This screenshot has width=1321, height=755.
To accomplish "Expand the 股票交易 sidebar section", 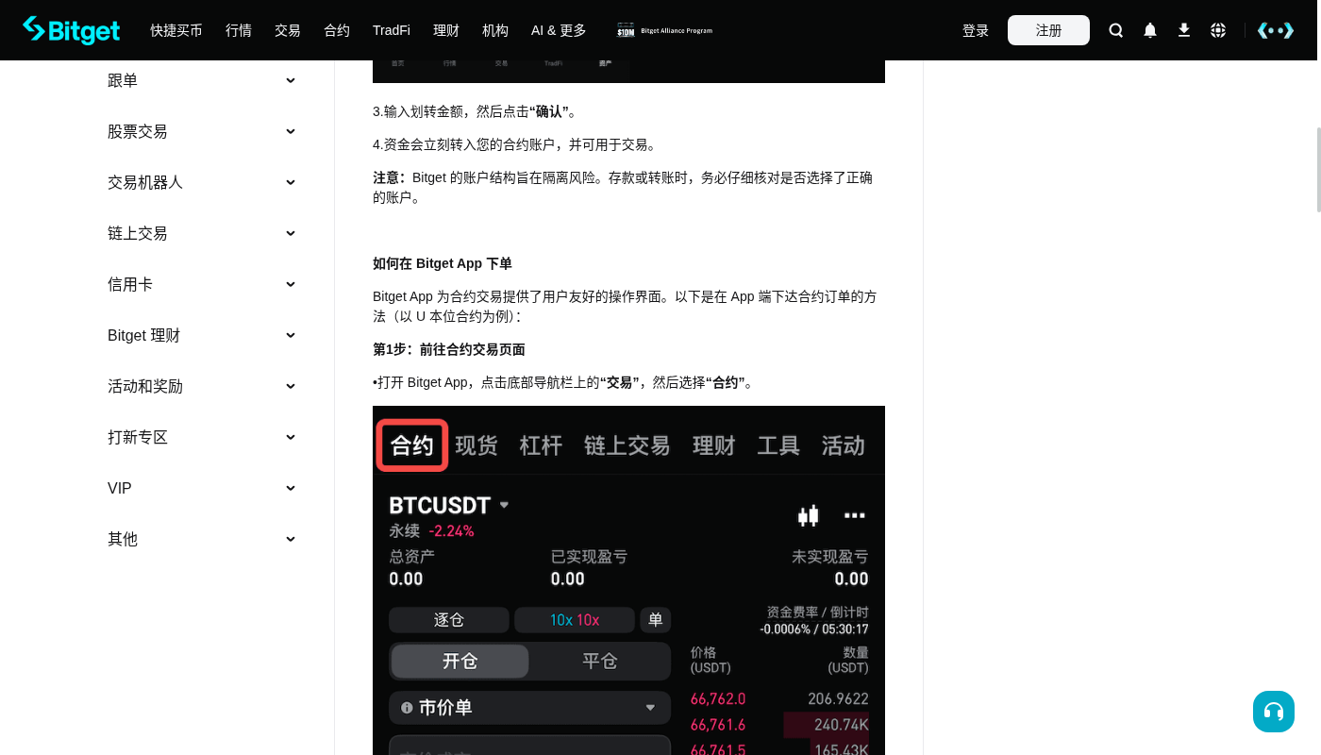I will click(202, 132).
